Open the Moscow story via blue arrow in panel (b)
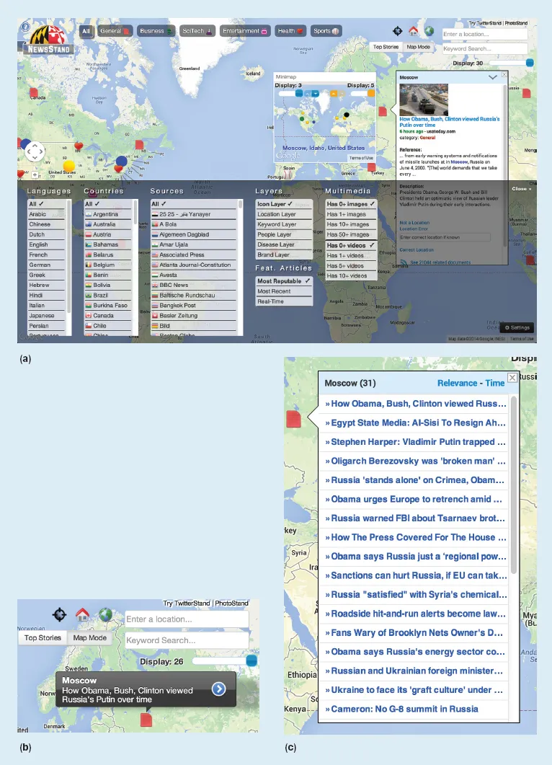This screenshot has width=552, height=765. [x=219, y=689]
